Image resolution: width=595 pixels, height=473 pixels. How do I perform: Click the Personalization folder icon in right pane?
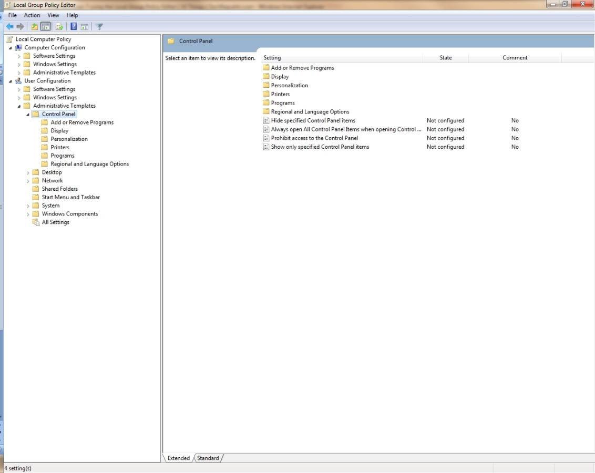(266, 85)
